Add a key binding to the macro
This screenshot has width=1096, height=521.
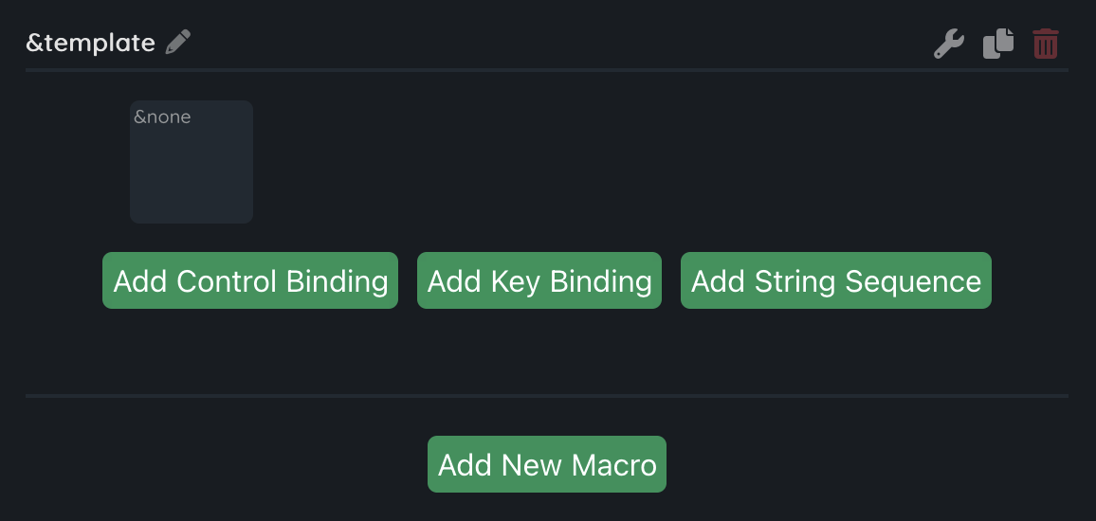click(x=539, y=280)
